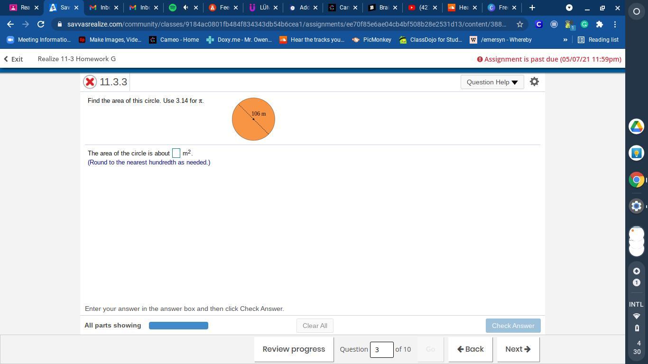This screenshot has height=364, width=648.
Task: Open Google Drive from the shelf
Action: [x=637, y=127]
